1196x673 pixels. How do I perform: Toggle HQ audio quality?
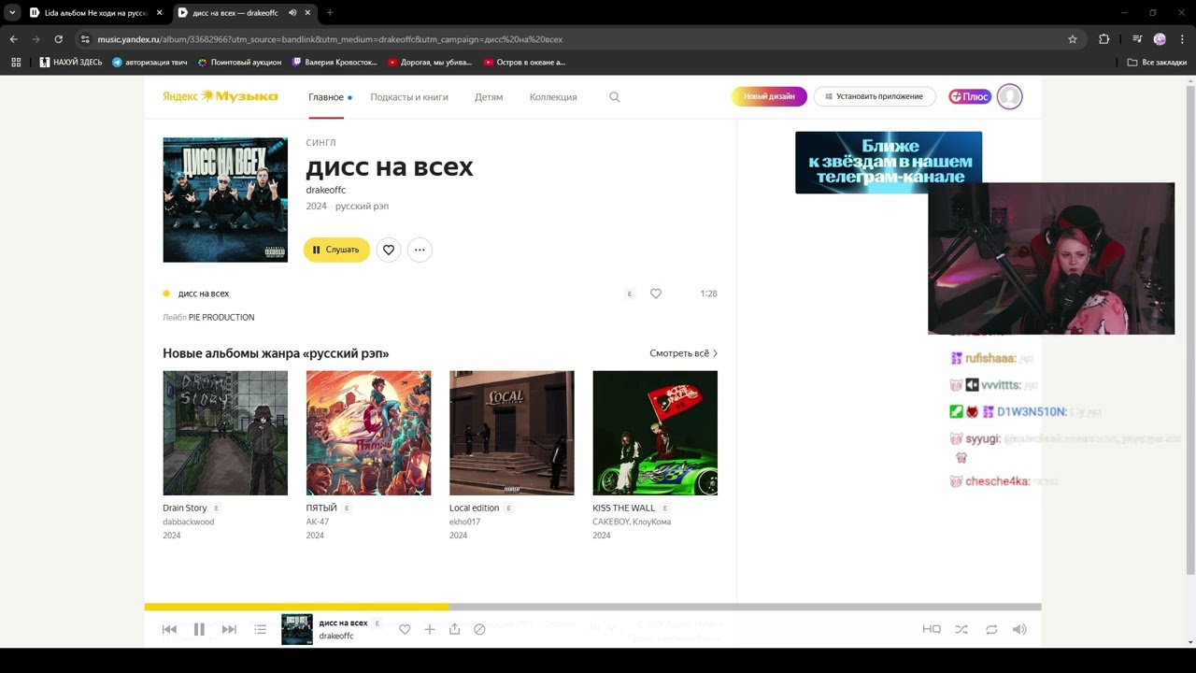pyautogui.click(x=932, y=629)
